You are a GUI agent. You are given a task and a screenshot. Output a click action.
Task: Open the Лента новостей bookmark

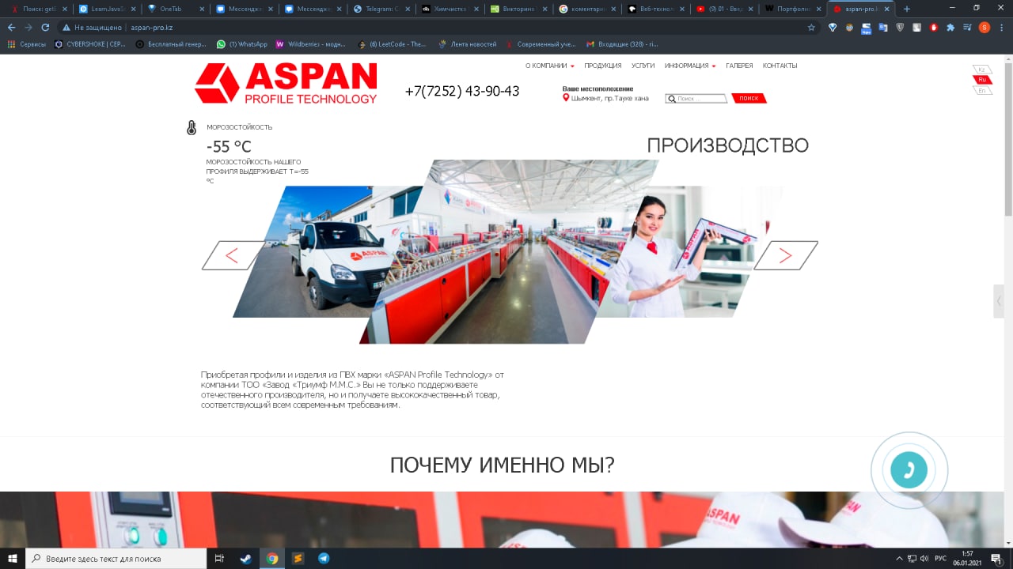[x=468, y=44]
